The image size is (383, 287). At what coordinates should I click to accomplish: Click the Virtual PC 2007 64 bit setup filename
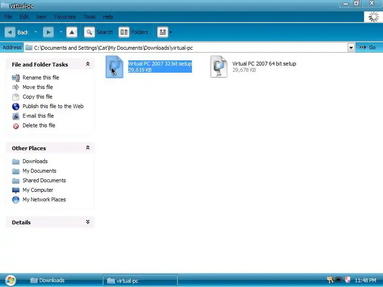(x=264, y=64)
